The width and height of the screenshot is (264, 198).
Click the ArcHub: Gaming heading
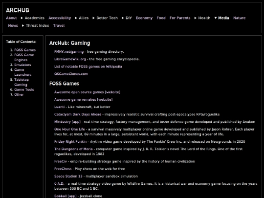tap(70, 43)
